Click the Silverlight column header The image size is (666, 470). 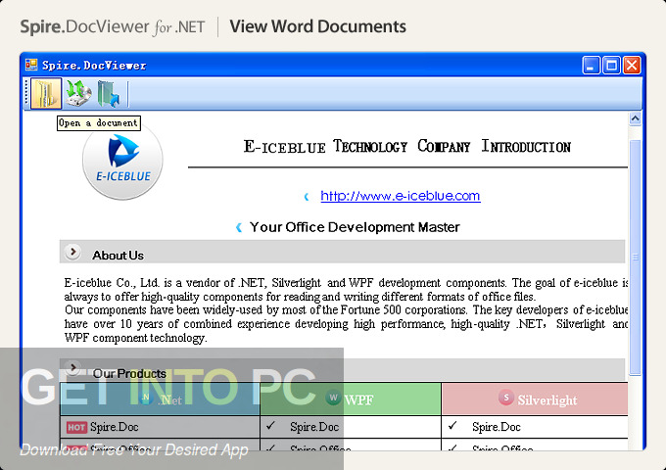point(535,399)
